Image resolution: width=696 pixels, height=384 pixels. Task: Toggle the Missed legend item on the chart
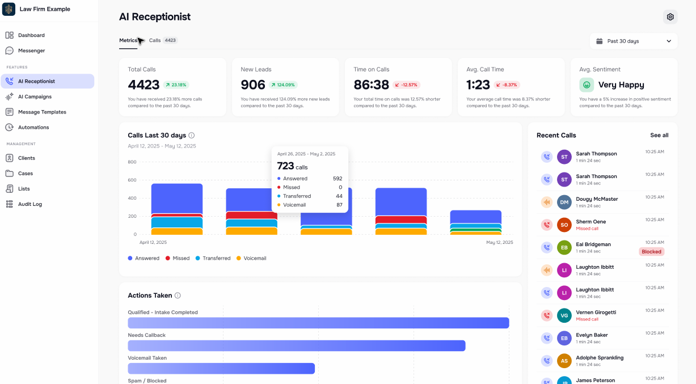click(x=178, y=258)
